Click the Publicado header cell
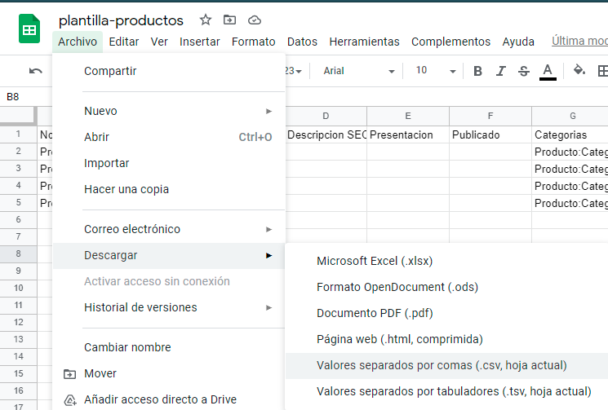Image resolution: width=608 pixels, height=410 pixels. [490, 134]
